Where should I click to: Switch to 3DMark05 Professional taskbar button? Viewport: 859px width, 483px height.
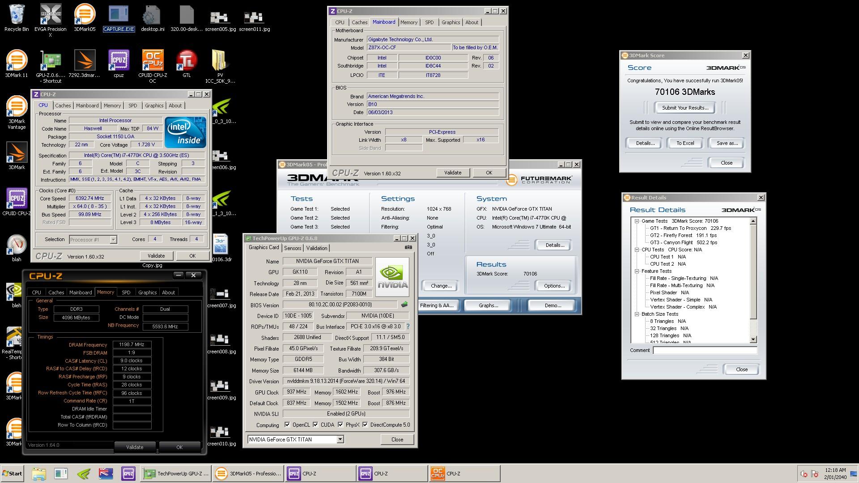coord(248,474)
